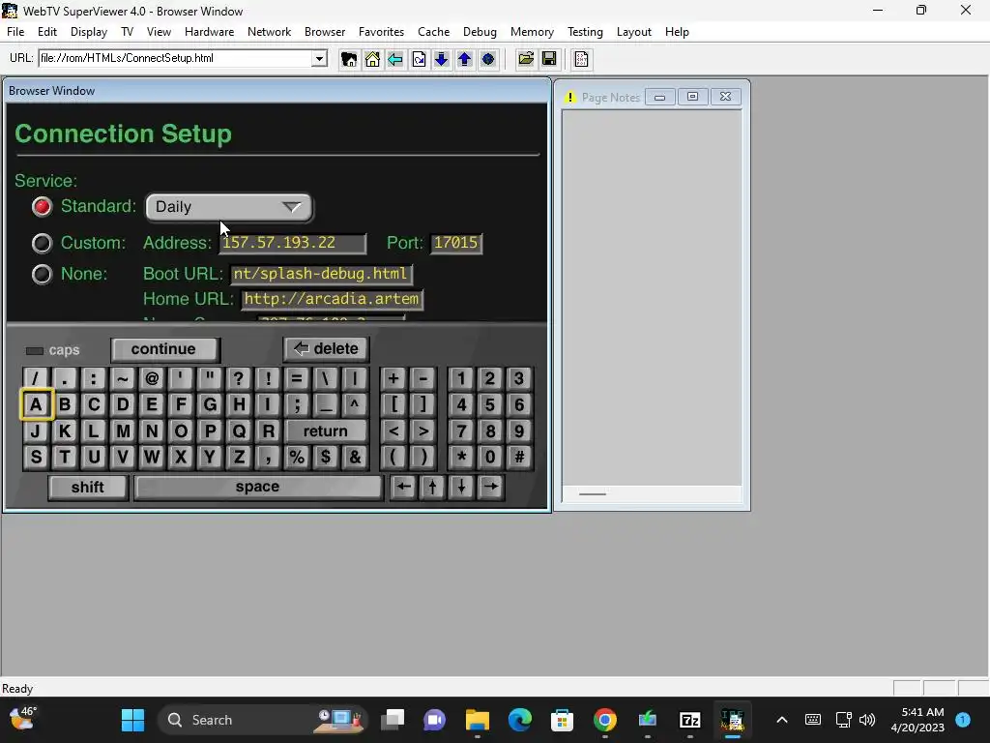Open the Testing menu
Screen dimensions: 990x743
(x=585, y=32)
